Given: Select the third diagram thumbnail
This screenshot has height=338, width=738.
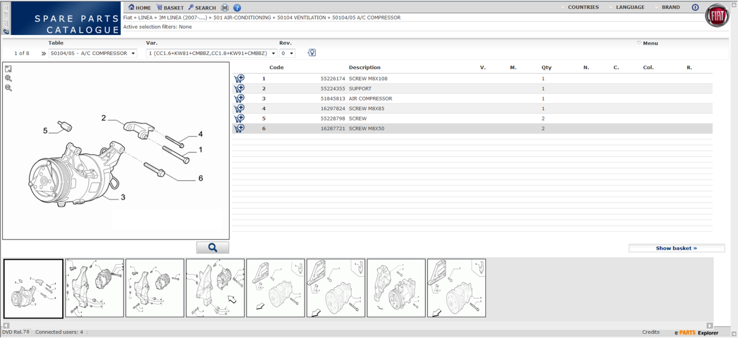Looking at the screenshot, I should click(x=155, y=288).
